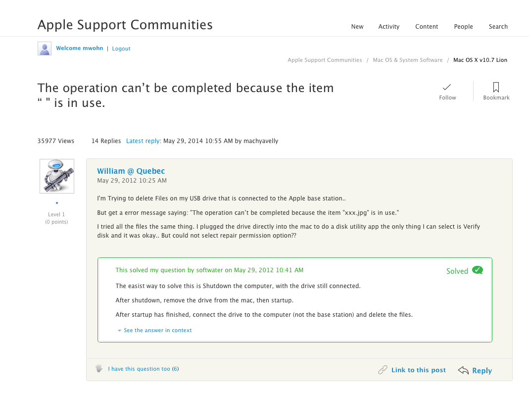529x394 pixels.
Task: Click the Level 1 label
Action: click(56, 214)
